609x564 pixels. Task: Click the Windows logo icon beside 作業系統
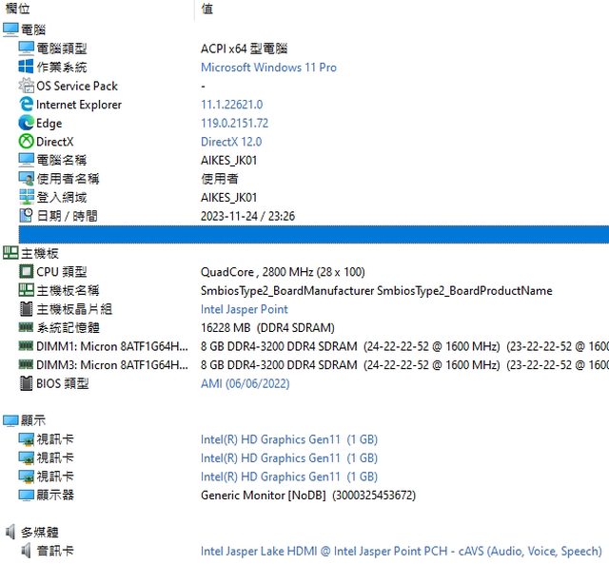(x=27, y=68)
